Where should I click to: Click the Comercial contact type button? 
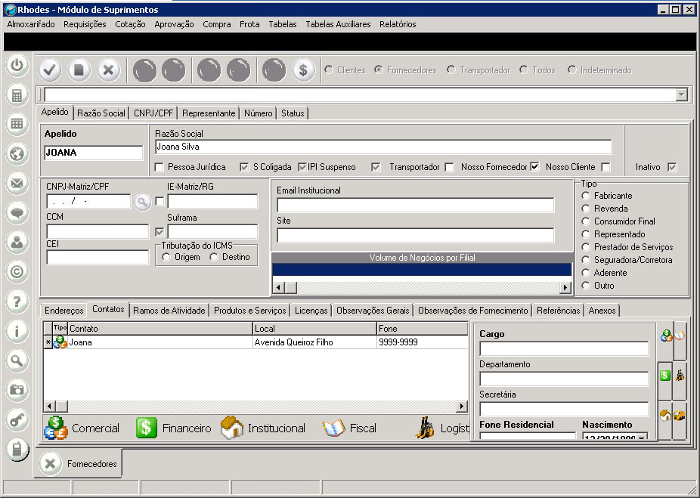click(82, 428)
